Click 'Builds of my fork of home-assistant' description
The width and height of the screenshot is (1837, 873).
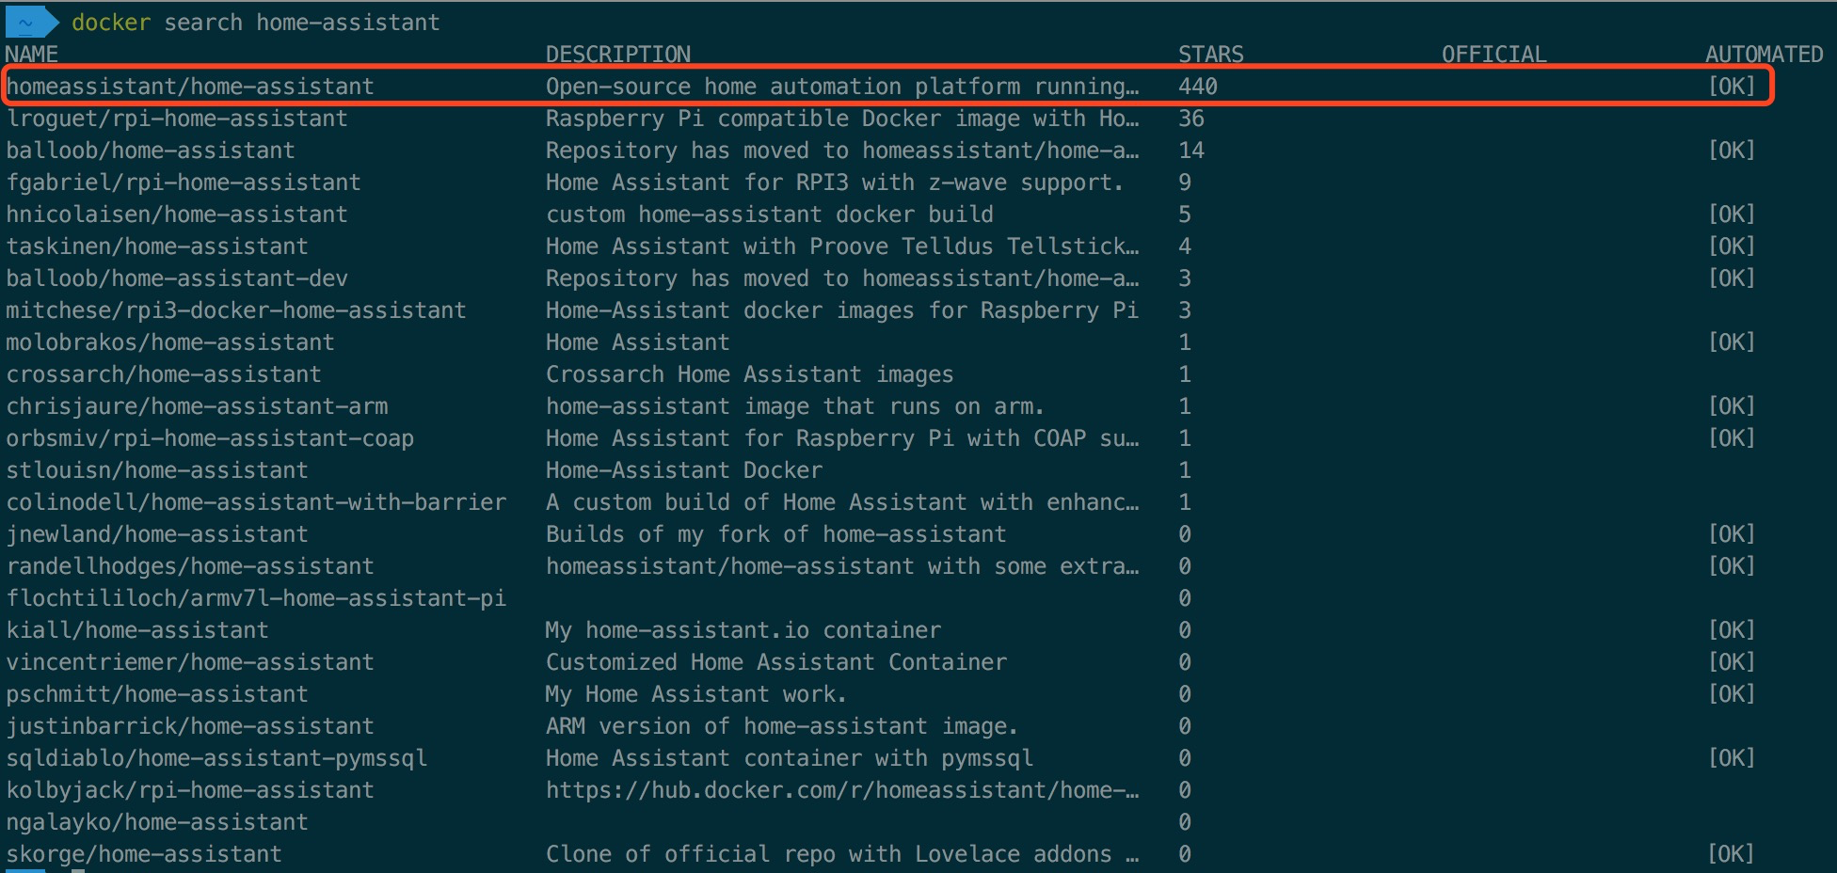coord(776,534)
